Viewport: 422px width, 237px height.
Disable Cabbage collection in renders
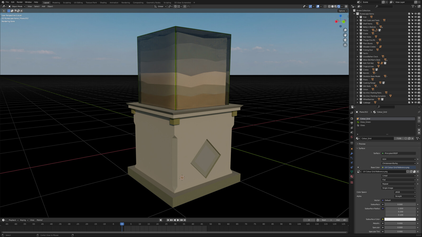(419, 103)
